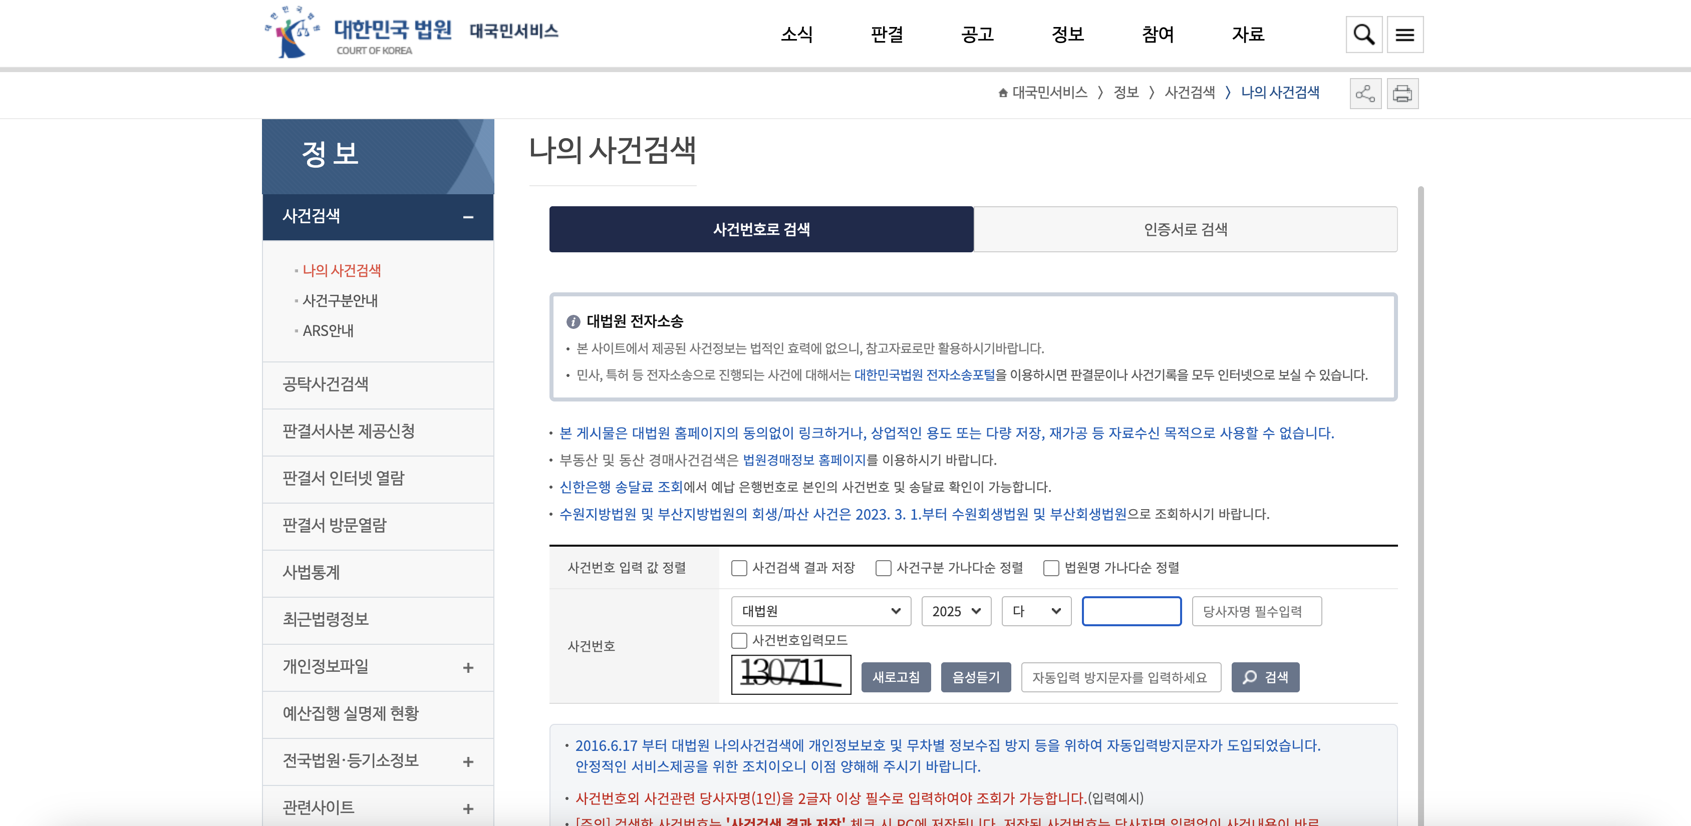This screenshot has height=826, width=1691.
Task: Open the 대법원 court dropdown
Action: 820,611
